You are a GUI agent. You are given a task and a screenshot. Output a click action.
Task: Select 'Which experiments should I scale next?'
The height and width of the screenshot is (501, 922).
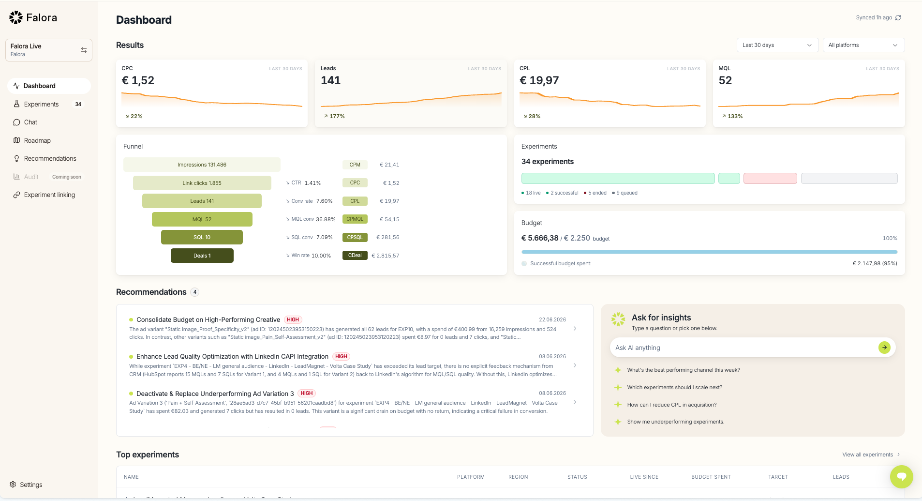pyautogui.click(x=674, y=387)
